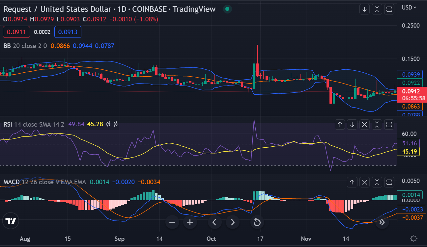Click the sell price 0.0911 button
This screenshot has height=247, width=427.
coord(16,32)
